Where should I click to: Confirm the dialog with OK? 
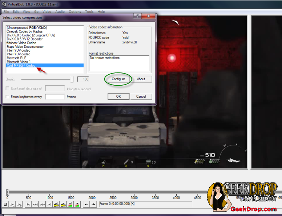click(x=118, y=97)
